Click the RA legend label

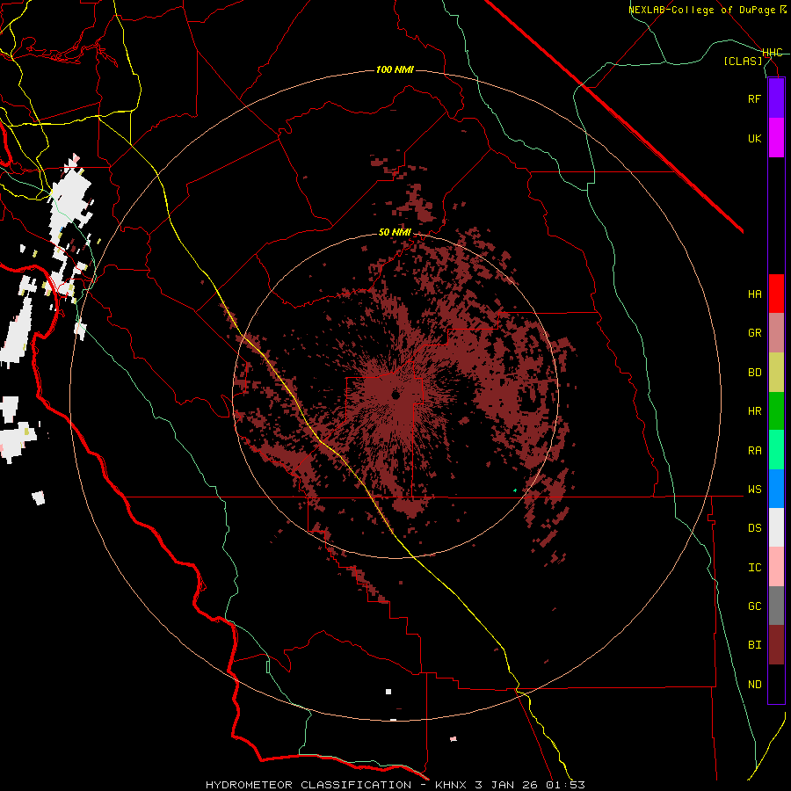754,451
